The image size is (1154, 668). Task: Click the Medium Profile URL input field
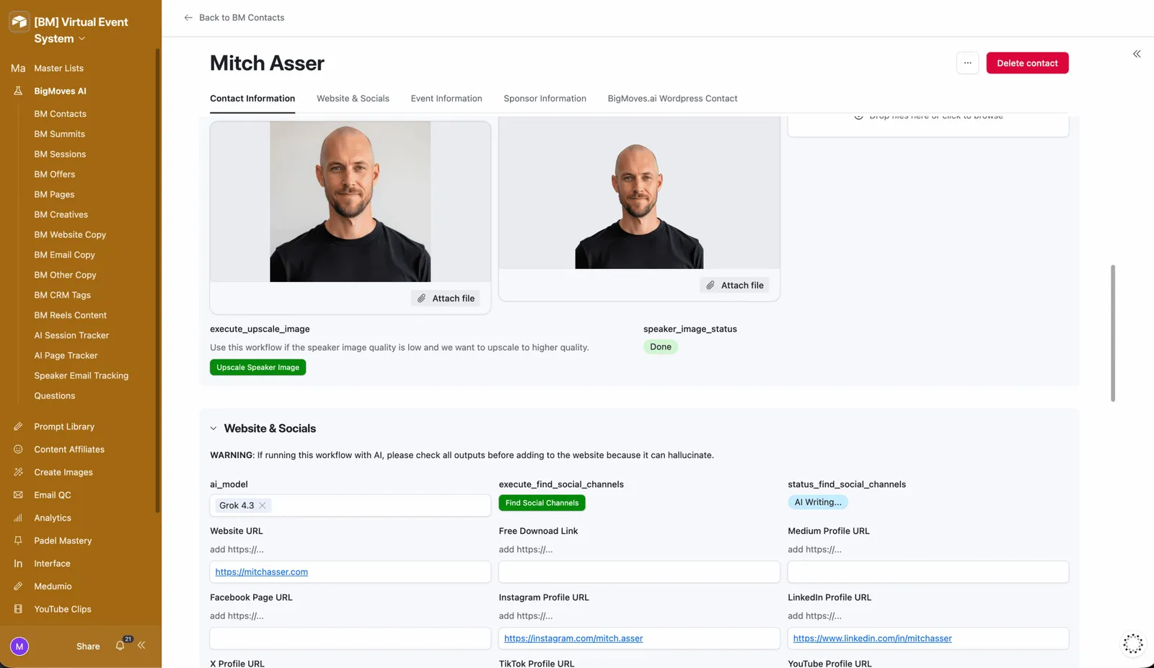pos(928,572)
